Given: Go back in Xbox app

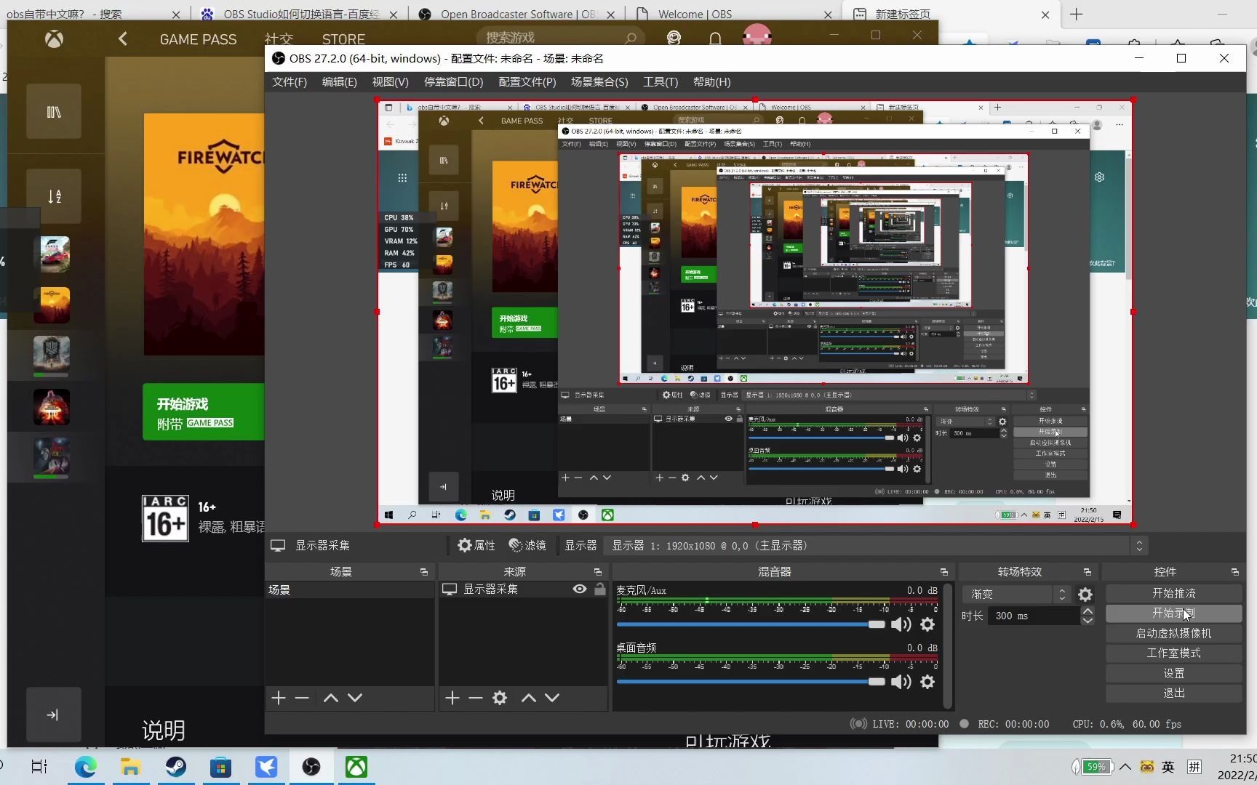Looking at the screenshot, I should (x=123, y=39).
